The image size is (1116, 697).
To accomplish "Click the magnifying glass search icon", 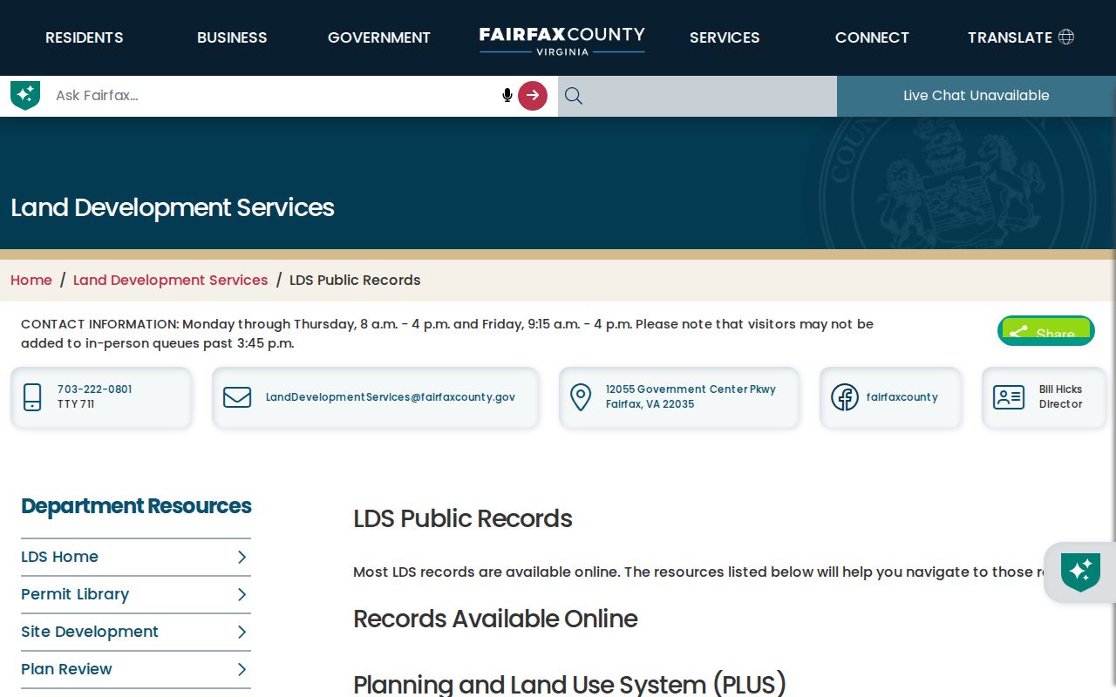I will [573, 96].
